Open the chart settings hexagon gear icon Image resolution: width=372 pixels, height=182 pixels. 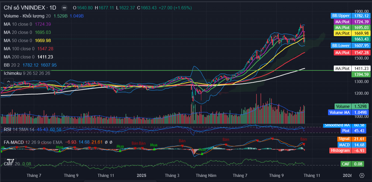362,175
